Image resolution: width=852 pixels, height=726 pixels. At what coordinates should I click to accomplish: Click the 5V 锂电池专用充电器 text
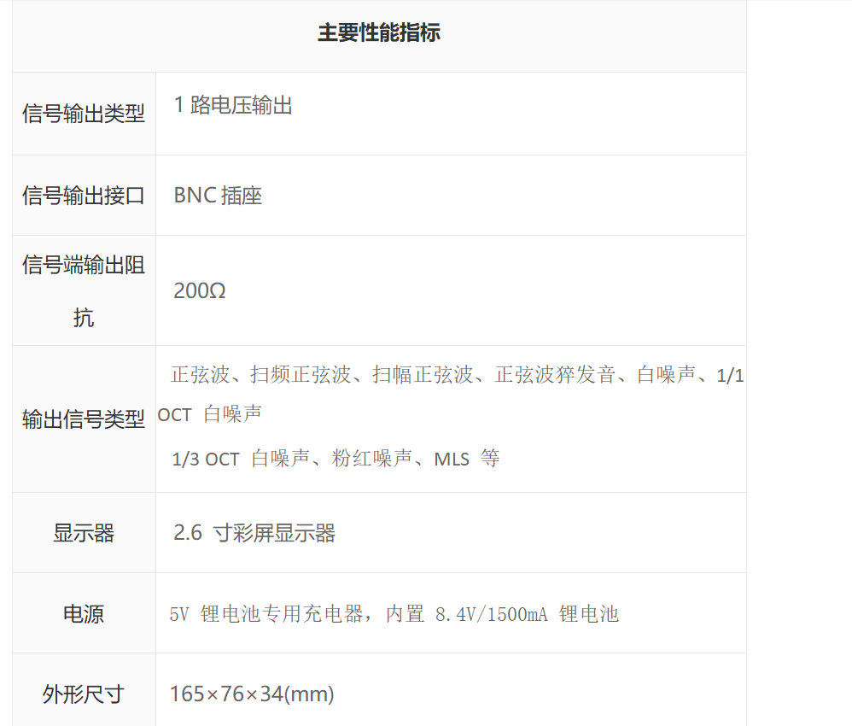266,614
